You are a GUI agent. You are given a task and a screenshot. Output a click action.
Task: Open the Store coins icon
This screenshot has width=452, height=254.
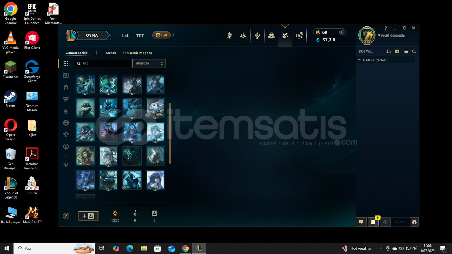[299, 36]
